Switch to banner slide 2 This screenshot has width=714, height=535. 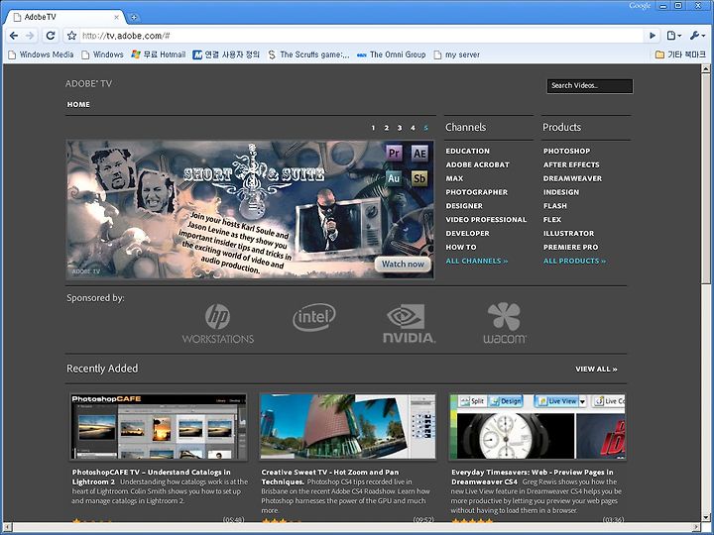386,128
